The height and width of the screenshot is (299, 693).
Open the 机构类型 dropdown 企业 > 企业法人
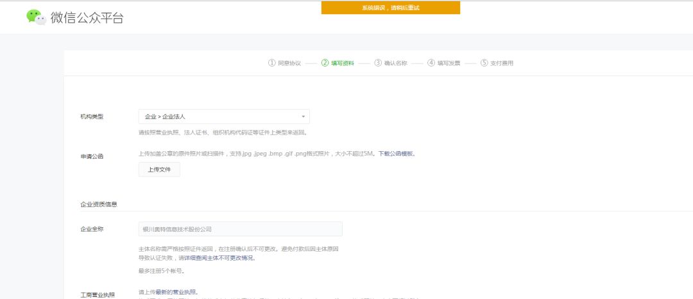pyautogui.click(x=224, y=117)
